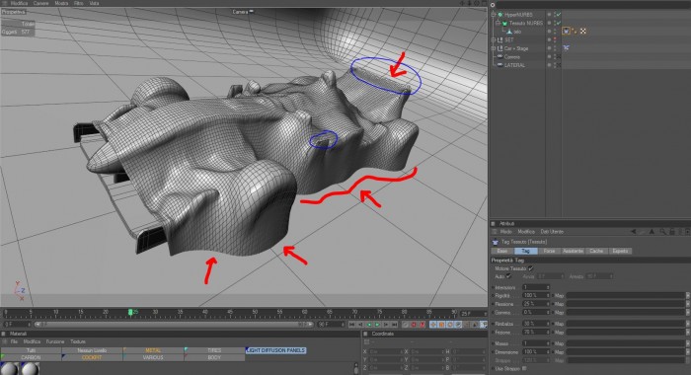Click the checkered texture tag on telo
691x375 pixels.
[x=583, y=32]
